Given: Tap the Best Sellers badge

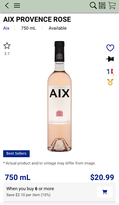Looking at the screenshot, I should (16, 153).
